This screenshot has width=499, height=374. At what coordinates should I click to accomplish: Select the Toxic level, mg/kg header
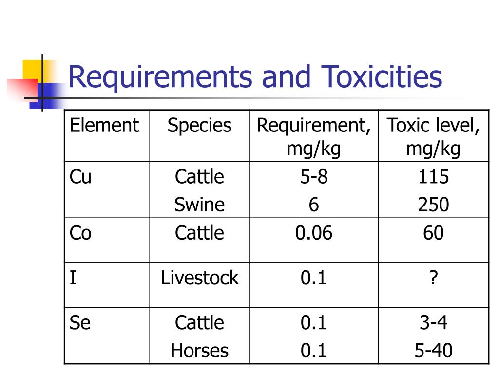click(x=433, y=136)
